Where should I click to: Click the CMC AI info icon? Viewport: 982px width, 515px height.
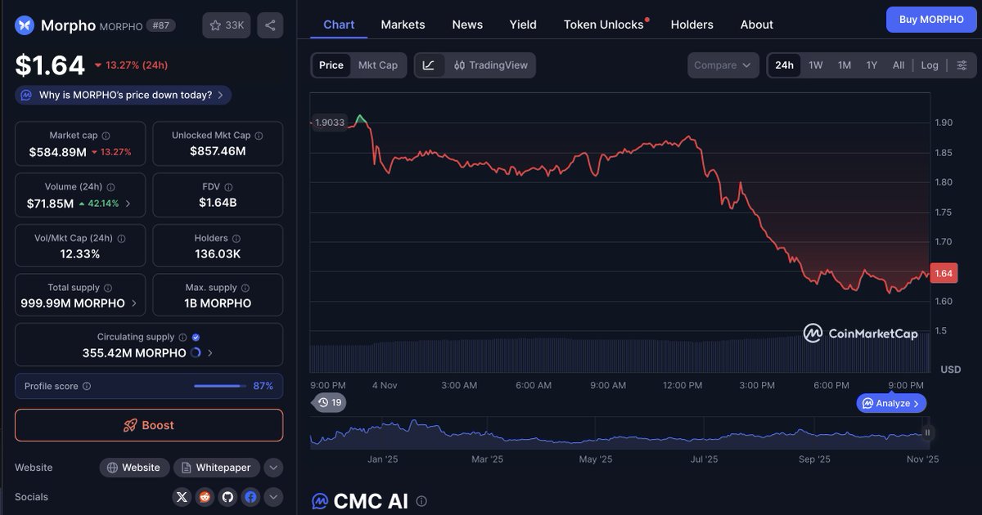click(x=421, y=501)
